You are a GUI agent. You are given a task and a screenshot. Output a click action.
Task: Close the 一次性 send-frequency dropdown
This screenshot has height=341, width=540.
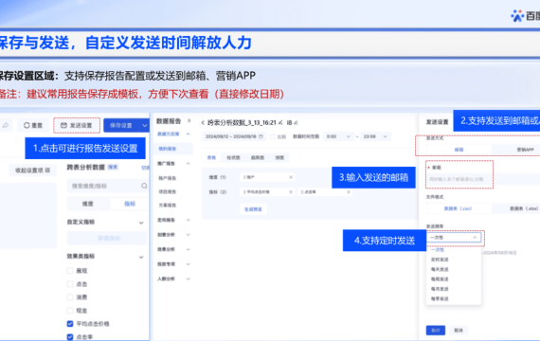(454, 238)
